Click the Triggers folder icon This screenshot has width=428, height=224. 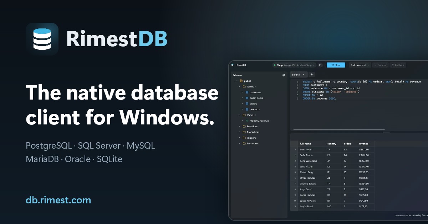(244, 138)
